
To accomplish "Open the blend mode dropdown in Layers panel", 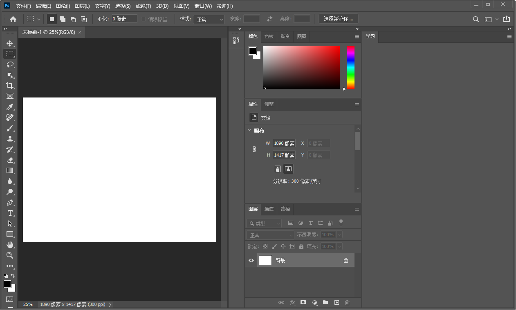I will tap(270, 235).
